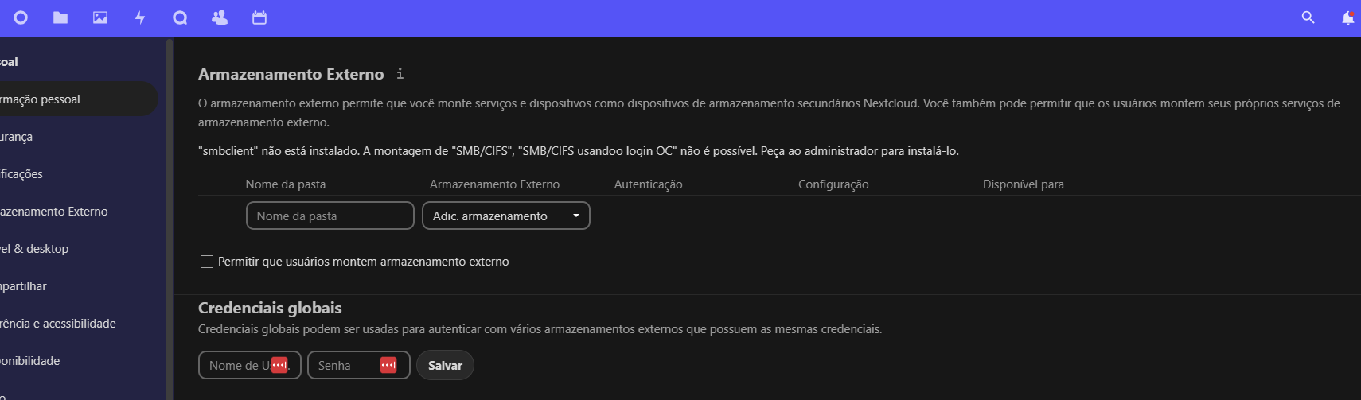Open the Contacts icon

pyautogui.click(x=220, y=17)
